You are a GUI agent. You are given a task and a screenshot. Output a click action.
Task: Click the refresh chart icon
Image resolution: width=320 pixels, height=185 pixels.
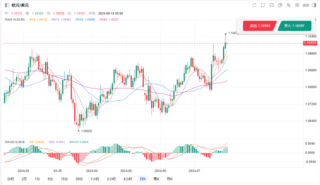point(254,5)
